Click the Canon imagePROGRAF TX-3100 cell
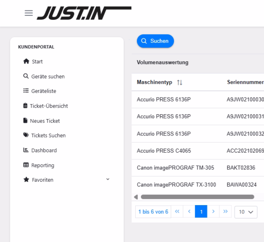Image resolution: width=264 pixels, height=242 pixels. (176, 185)
